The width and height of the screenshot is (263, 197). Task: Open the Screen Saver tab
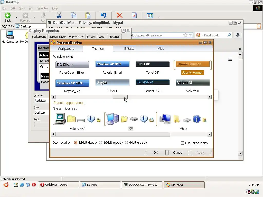click(58, 37)
